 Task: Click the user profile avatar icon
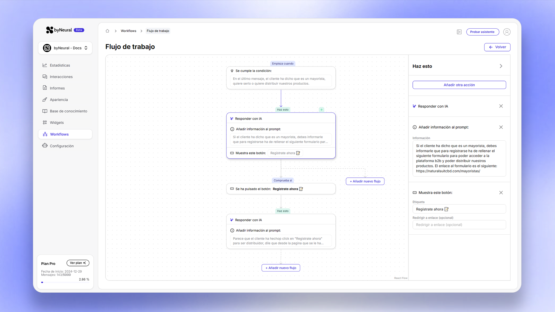click(x=507, y=32)
